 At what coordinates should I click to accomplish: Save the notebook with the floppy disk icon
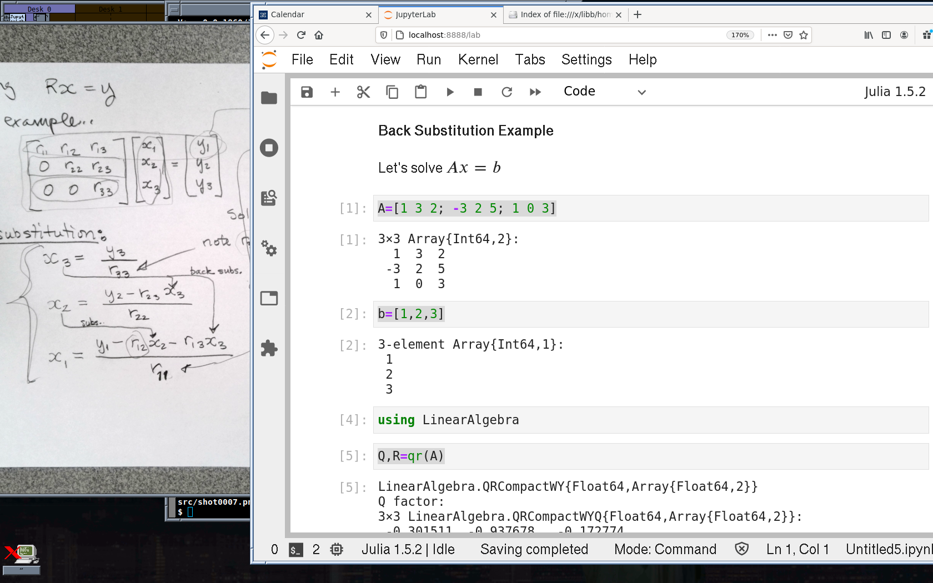307,92
